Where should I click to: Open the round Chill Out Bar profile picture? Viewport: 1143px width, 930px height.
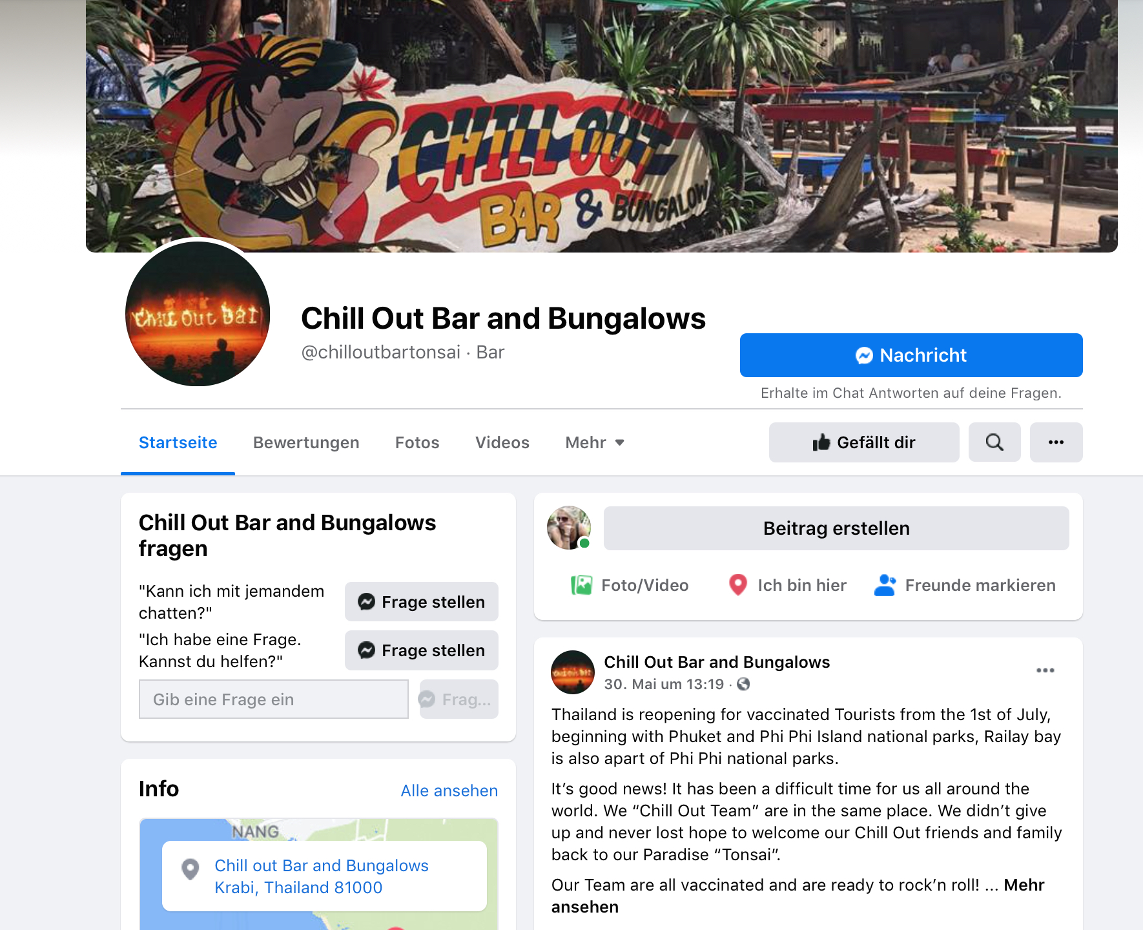pos(198,315)
